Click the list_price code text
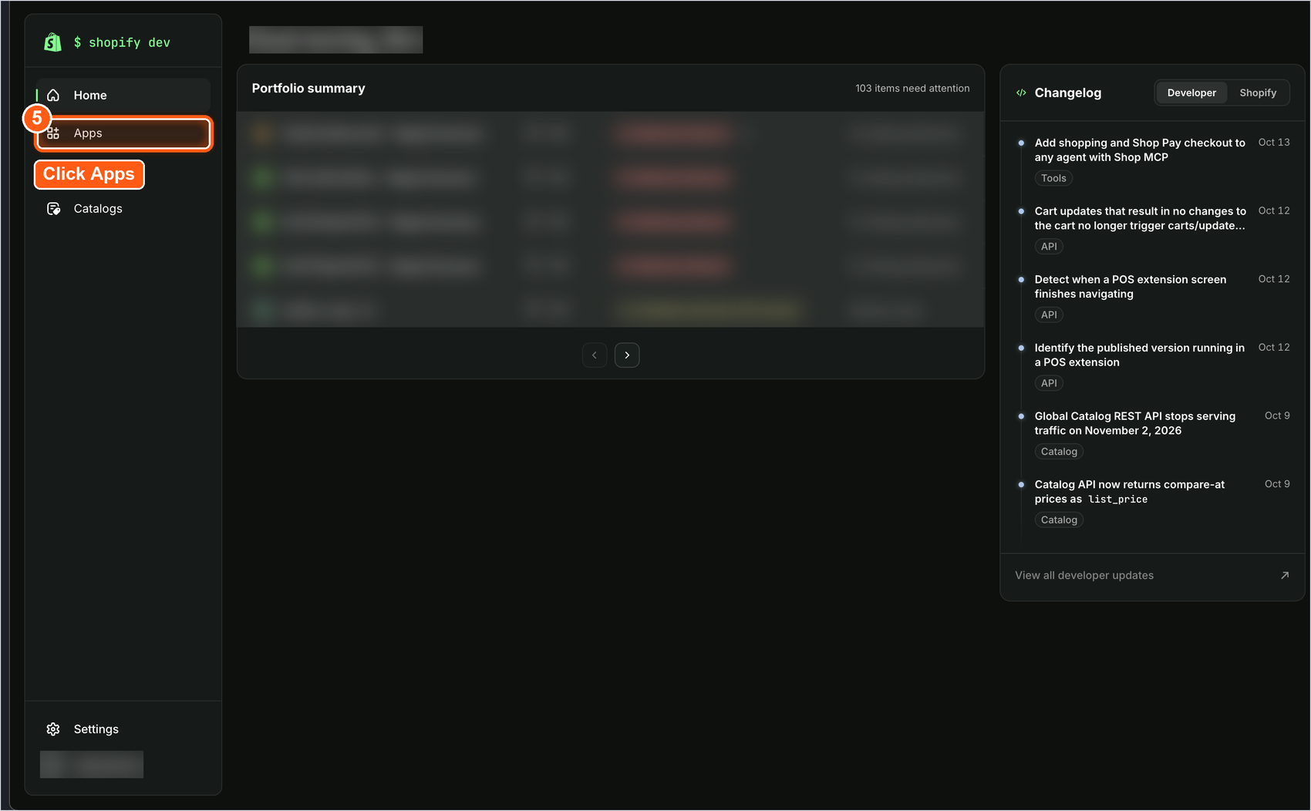The width and height of the screenshot is (1311, 811). (x=1117, y=500)
